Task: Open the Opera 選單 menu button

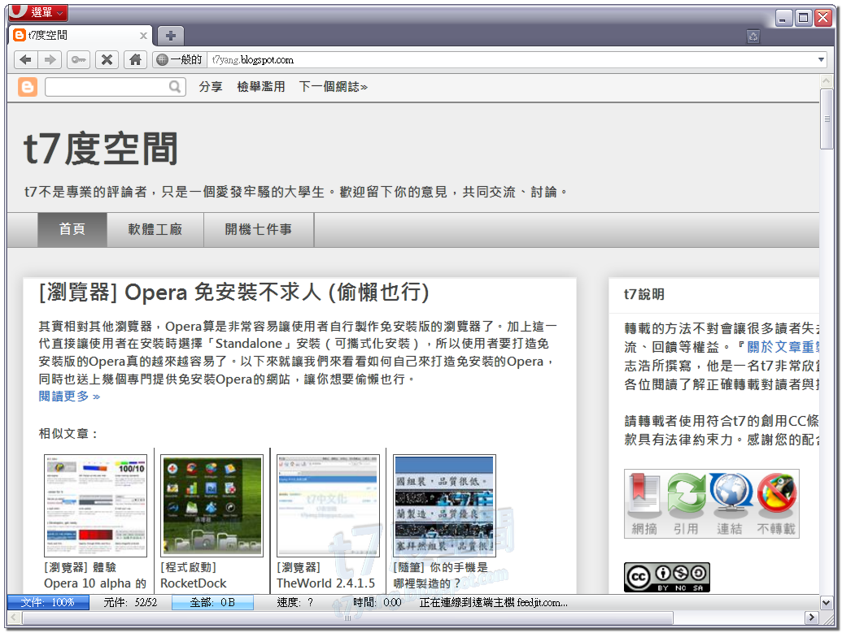Action: (37, 12)
